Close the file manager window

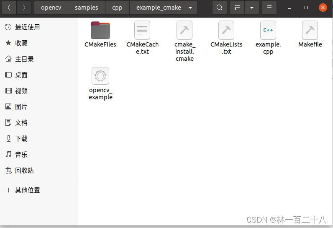323,8
